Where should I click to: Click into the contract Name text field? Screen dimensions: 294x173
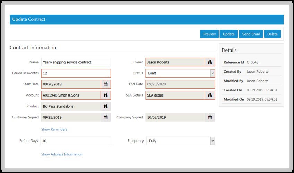pyautogui.click(x=76, y=62)
